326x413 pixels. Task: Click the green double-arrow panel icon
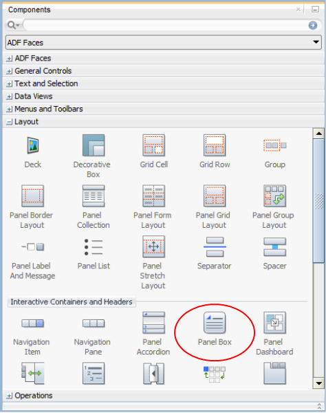tap(33, 373)
